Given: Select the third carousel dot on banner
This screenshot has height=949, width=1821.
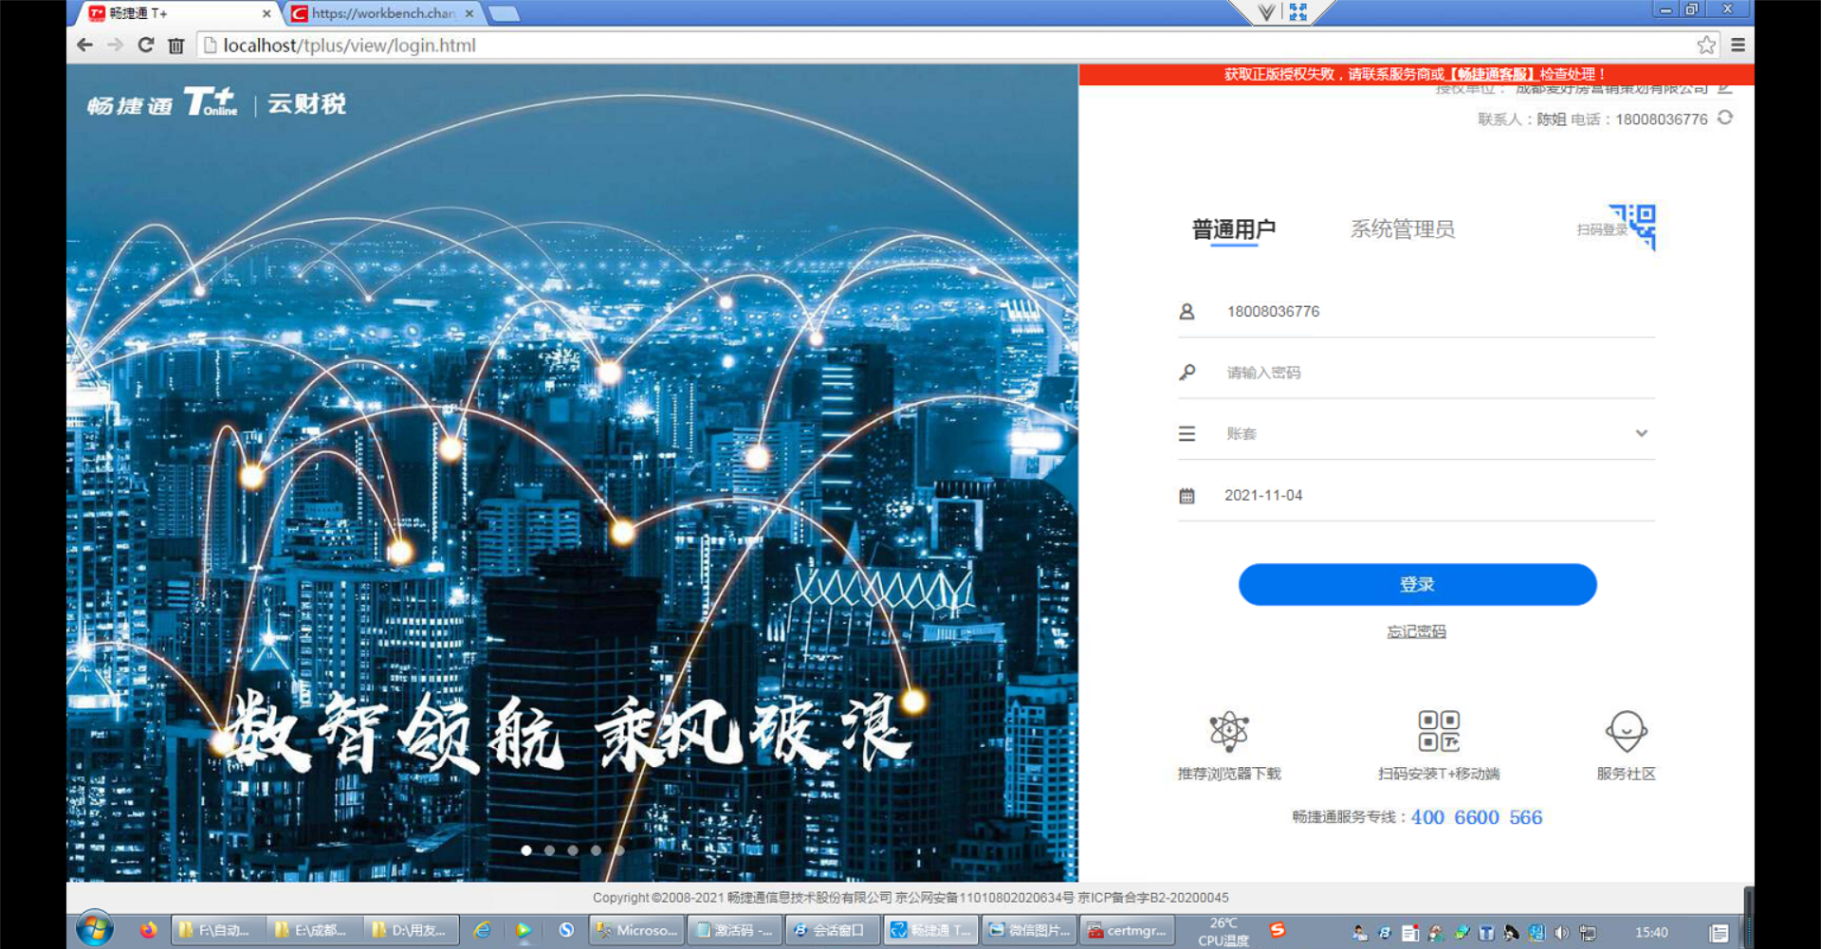Looking at the screenshot, I should pos(573,850).
